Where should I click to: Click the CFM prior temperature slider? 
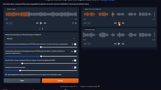pyautogui.click(x=41, y=56)
